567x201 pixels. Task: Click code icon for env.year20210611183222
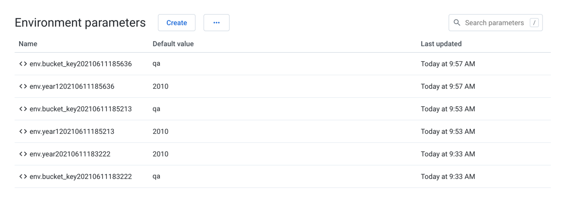pos(23,154)
